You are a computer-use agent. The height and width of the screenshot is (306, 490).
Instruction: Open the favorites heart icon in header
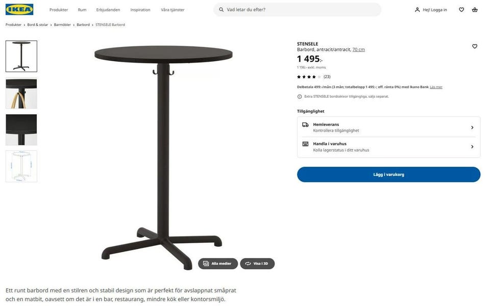click(461, 10)
